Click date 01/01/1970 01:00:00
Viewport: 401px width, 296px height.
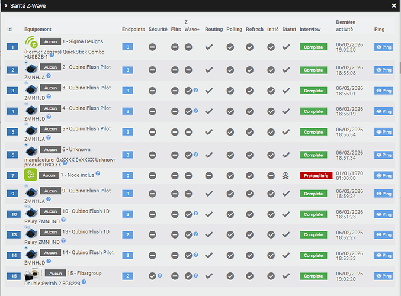pyautogui.click(x=349, y=176)
